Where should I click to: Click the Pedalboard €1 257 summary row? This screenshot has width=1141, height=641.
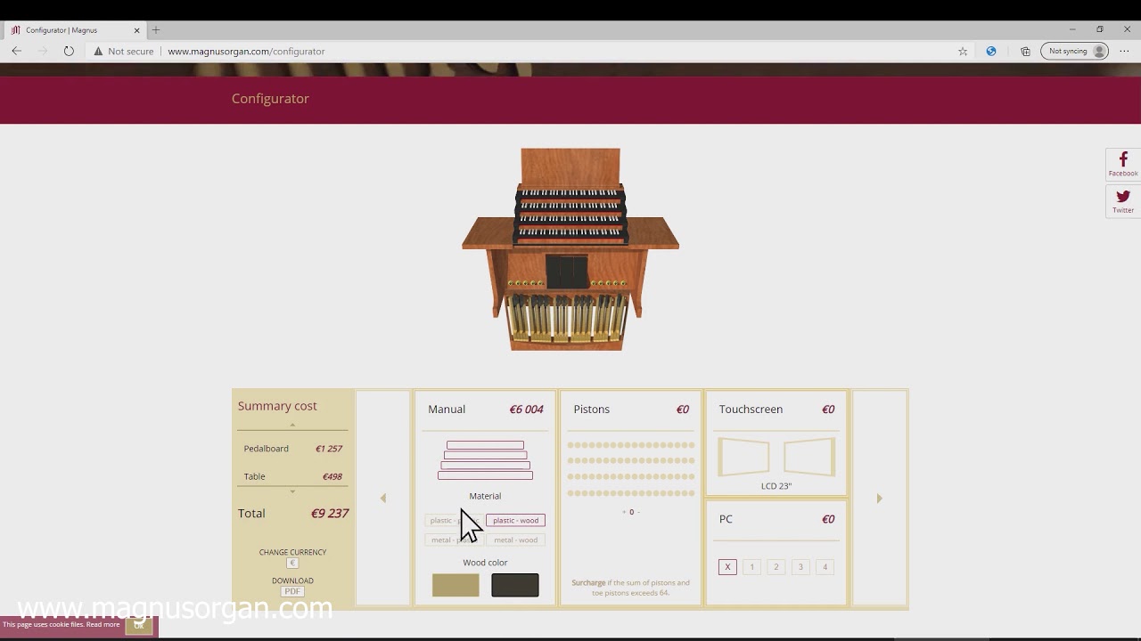(x=292, y=449)
